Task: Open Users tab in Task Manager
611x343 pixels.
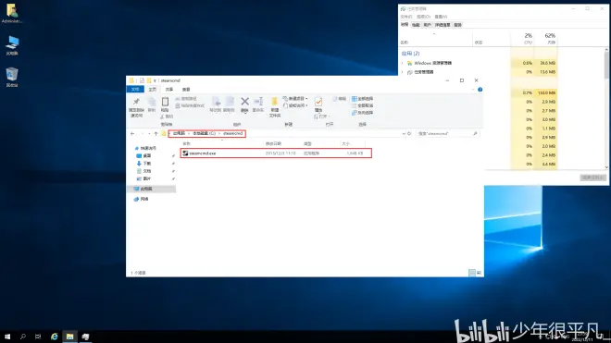Action: (x=427, y=25)
